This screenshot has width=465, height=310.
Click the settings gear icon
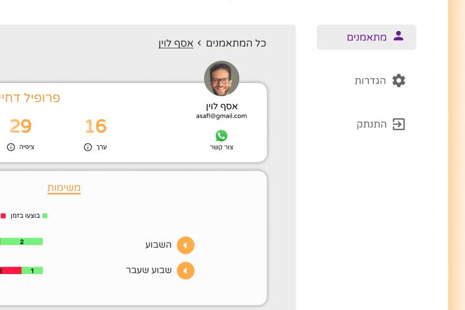coord(399,81)
